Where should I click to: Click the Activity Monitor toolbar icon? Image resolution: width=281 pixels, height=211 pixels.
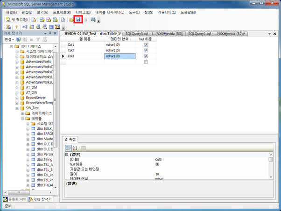coord(93,19)
